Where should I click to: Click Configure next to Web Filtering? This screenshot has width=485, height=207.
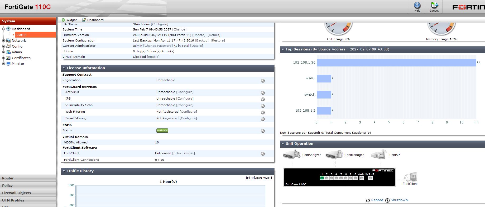pyautogui.click(x=188, y=112)
